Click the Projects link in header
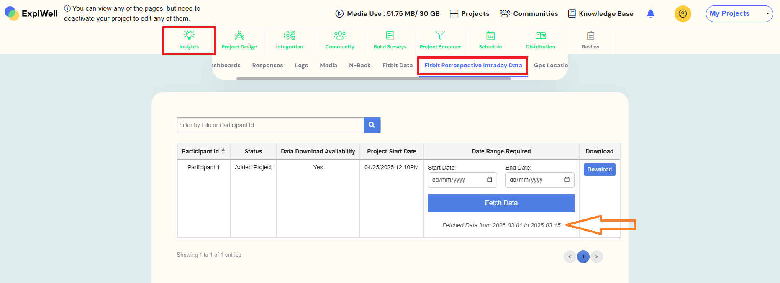The image size is (780, 283). coord(475,14)
